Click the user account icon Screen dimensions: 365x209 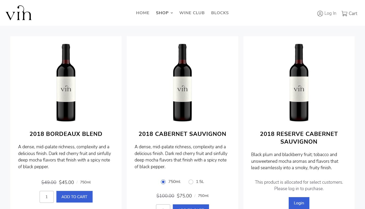point(320,13)
